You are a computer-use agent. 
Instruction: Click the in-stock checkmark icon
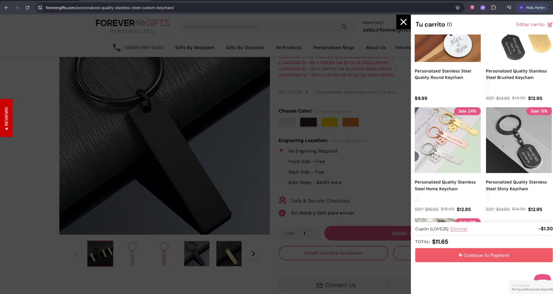pos(282,213)
